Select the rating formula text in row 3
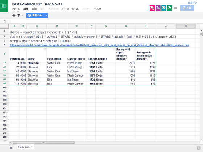 40,41
